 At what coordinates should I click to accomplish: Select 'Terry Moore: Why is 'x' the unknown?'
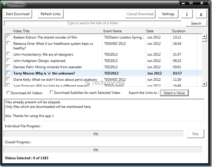(x=44, y=73)
